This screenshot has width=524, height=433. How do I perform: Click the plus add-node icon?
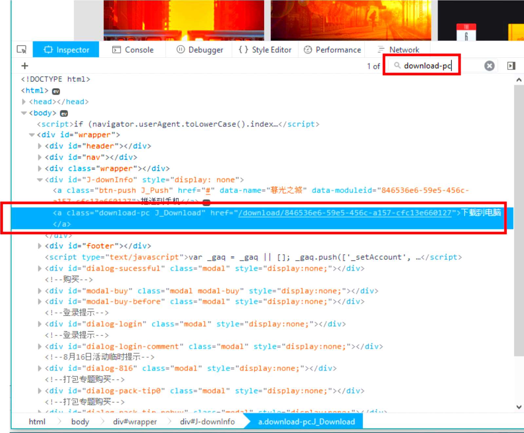[25, 66]
